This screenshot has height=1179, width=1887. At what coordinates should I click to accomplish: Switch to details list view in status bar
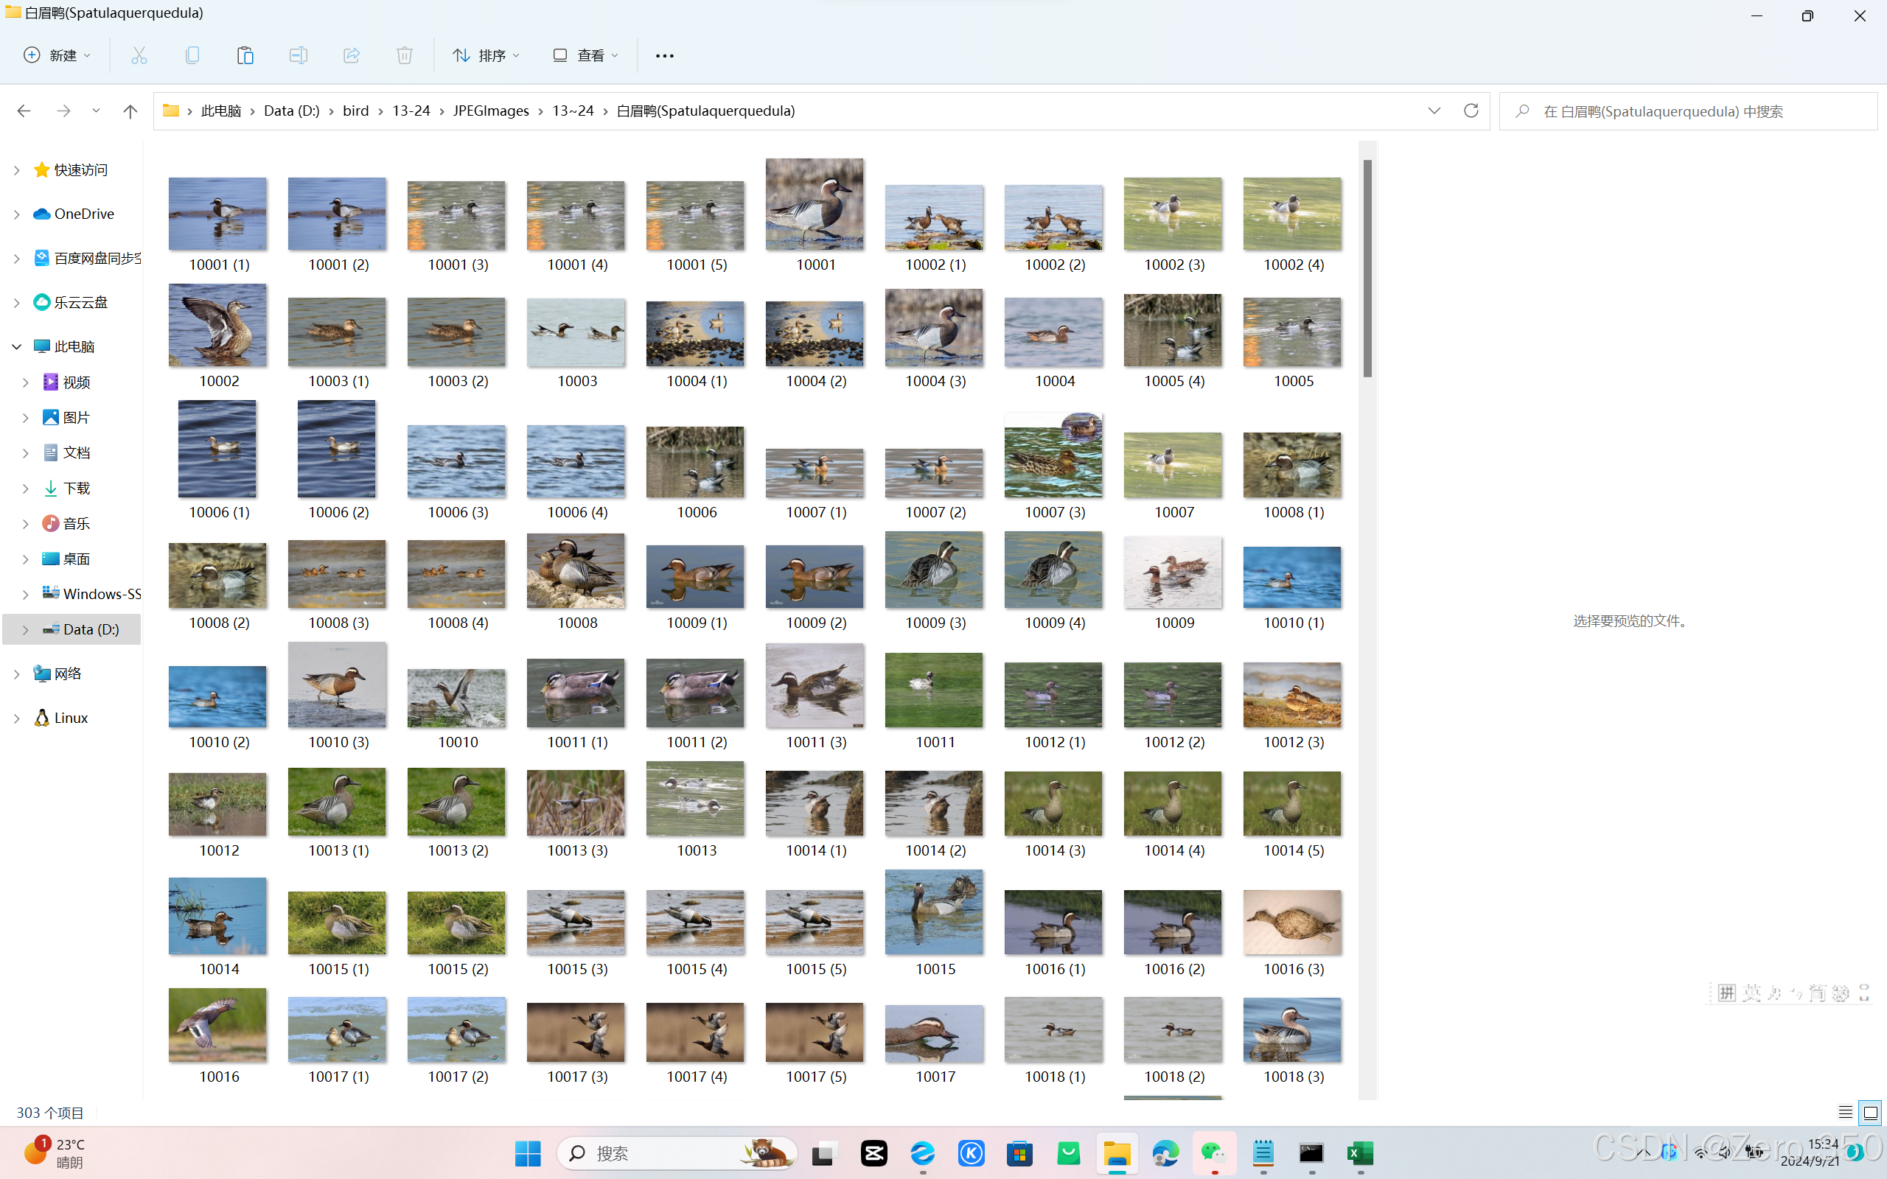pyautogui.click(x=1845, y=1112)
